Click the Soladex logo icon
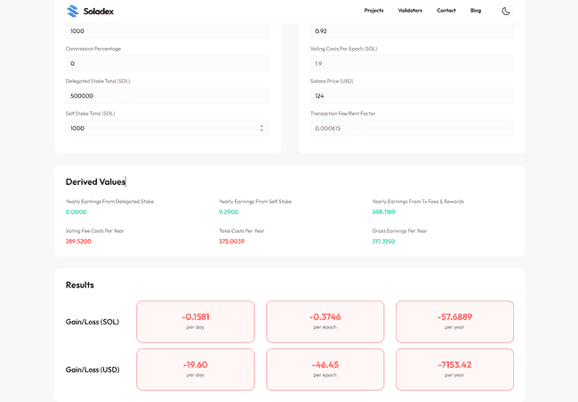Viewport: 578px width, 402px height. tap(72, 12)
